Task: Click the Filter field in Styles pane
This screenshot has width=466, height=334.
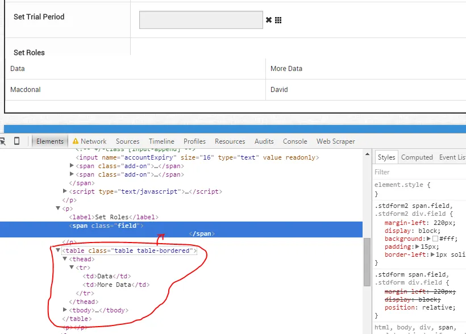Action: click(419, 172)
